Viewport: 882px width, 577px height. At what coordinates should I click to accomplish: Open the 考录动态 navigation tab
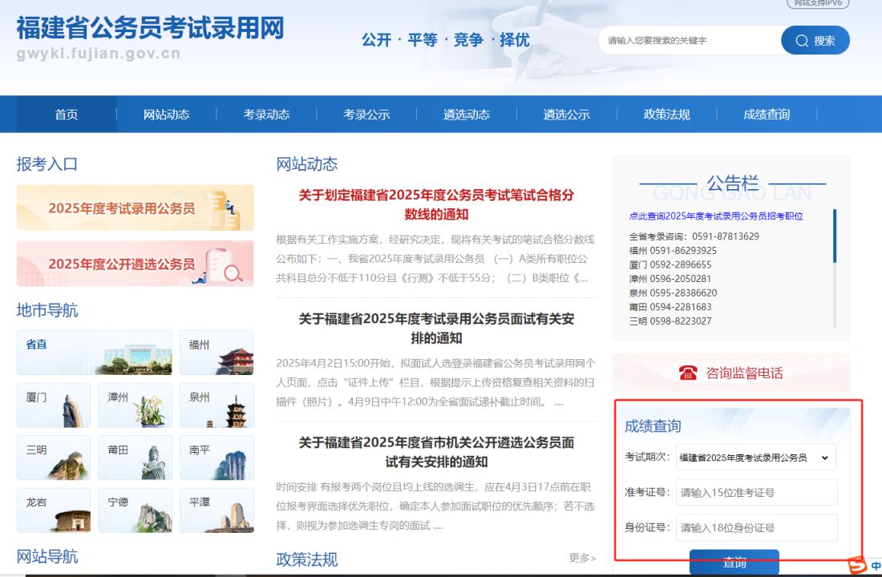266,115
